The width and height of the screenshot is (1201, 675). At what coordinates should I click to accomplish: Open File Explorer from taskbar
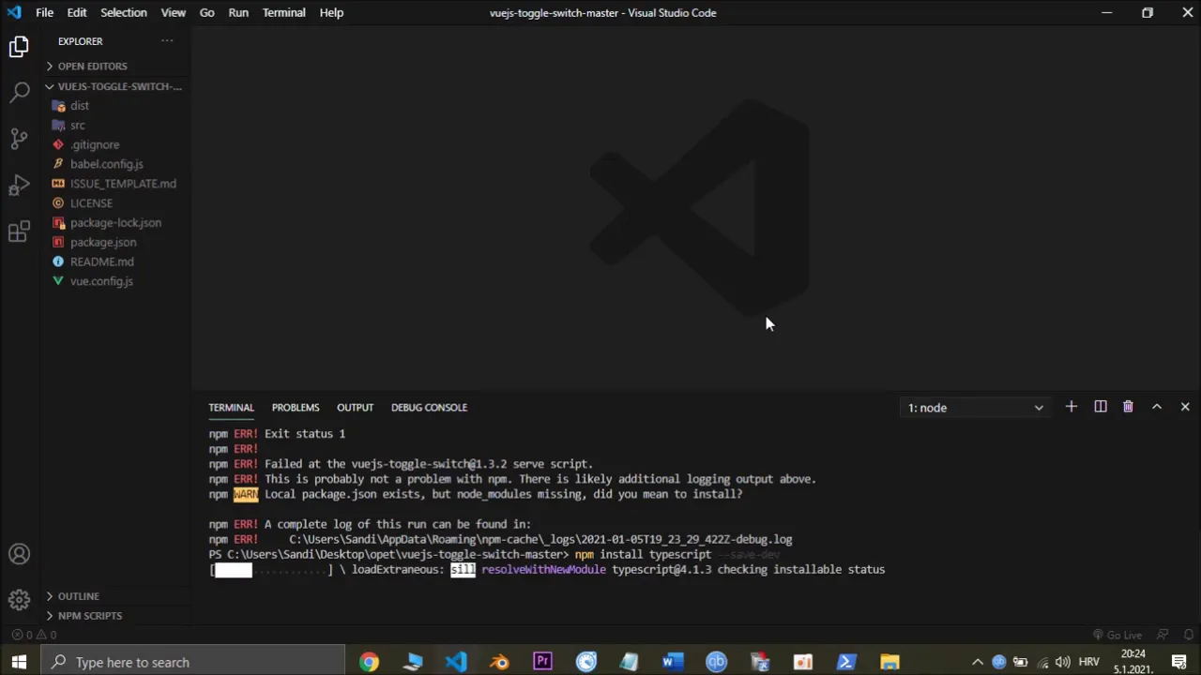[889, 662]
